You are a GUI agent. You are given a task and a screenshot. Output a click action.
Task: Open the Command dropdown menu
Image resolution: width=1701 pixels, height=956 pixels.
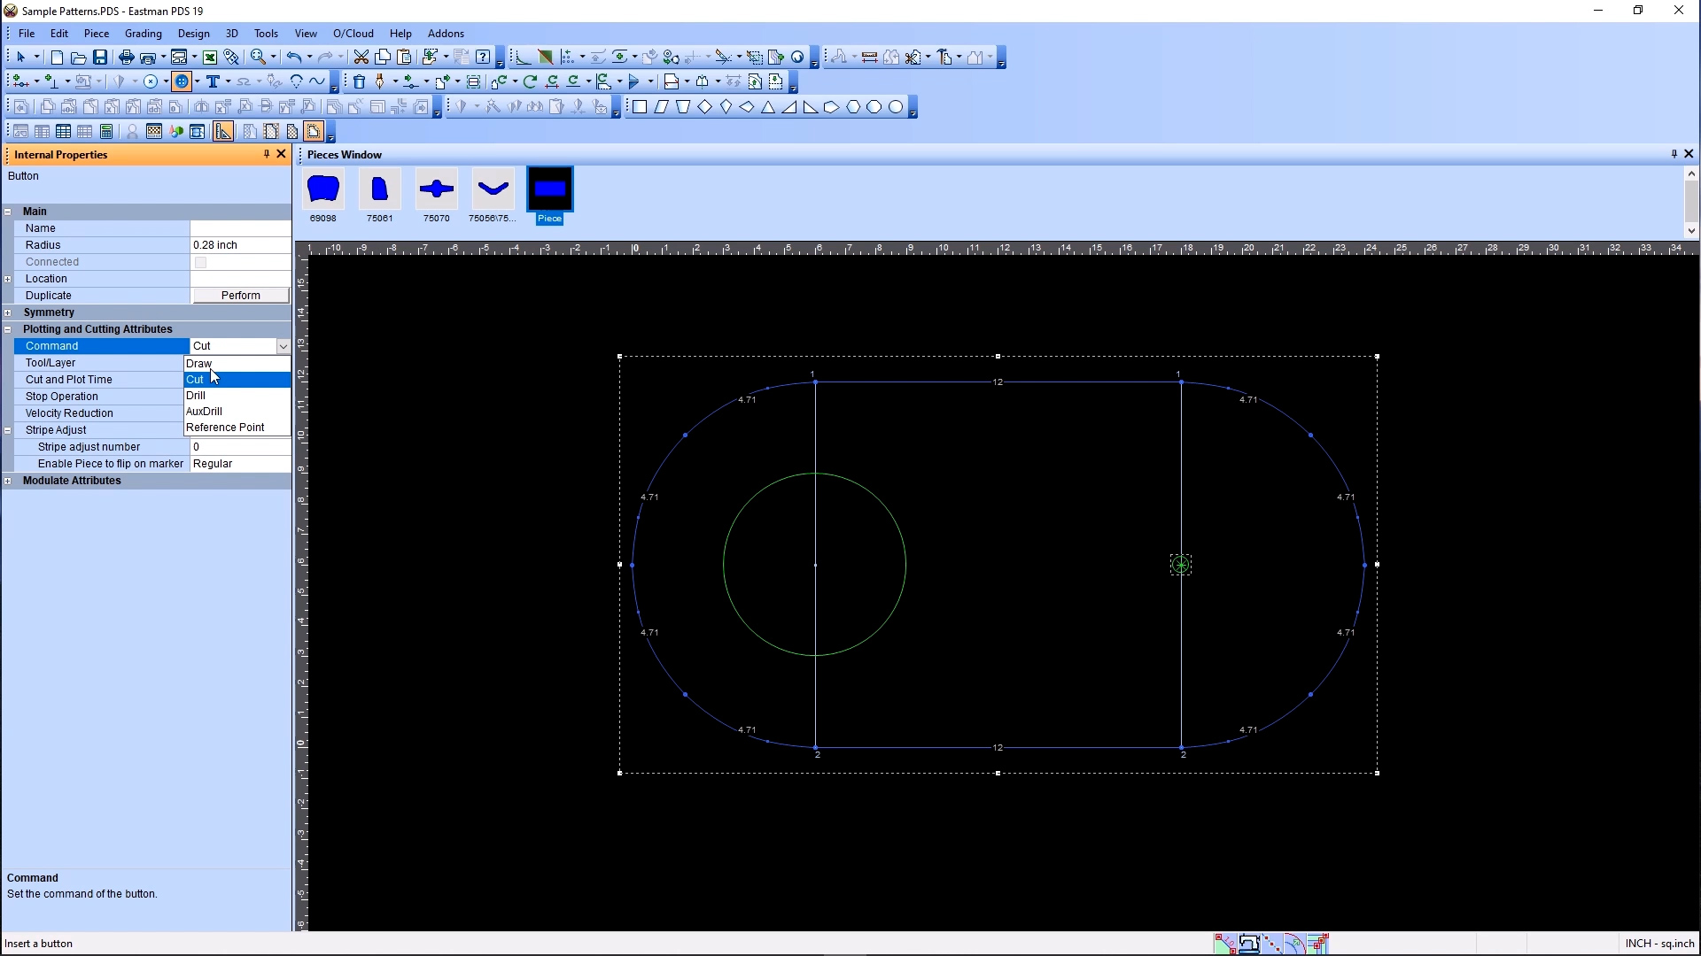tap(282, 345)
